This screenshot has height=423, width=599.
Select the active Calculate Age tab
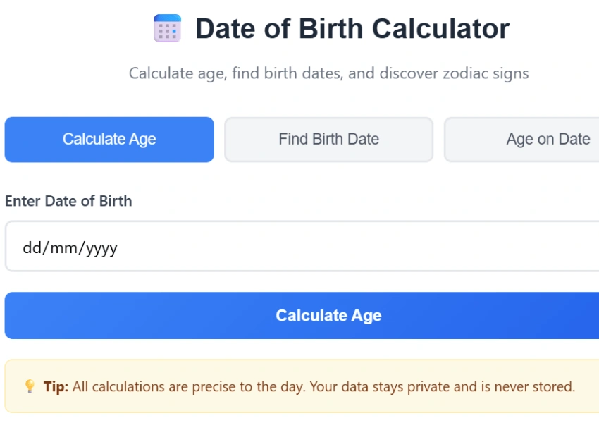[109, 140]
